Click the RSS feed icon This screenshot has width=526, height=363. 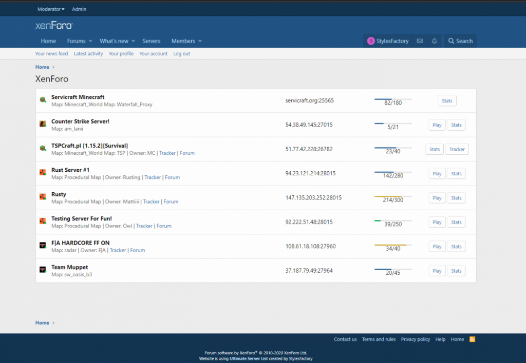473,339
